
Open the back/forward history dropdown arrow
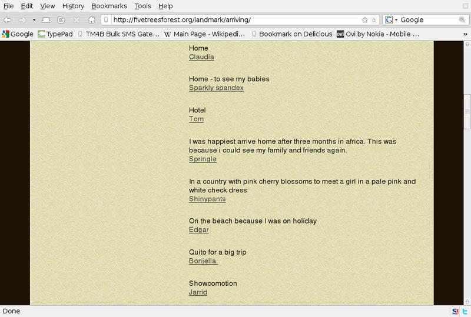(x=34, y=20)
